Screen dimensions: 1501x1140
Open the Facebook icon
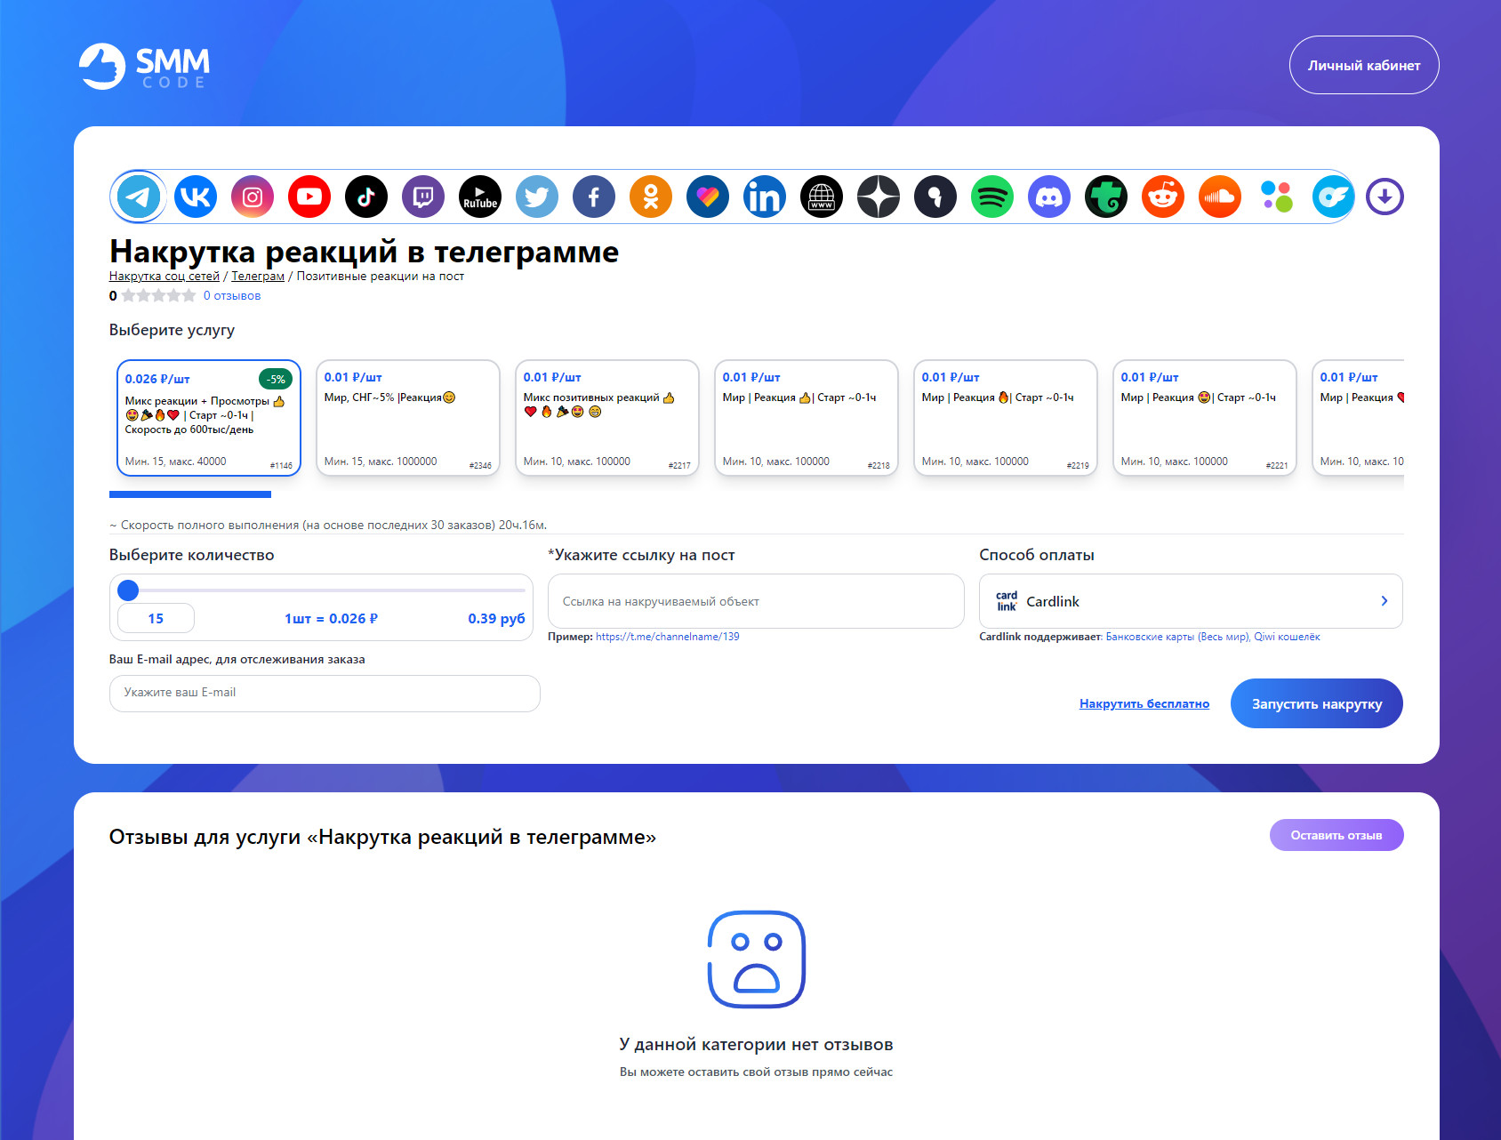point(594,197)
